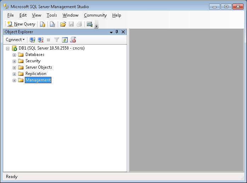Click the Security folder icon
The height and width of the screenshot is (183, 247).
coord(21,61)
